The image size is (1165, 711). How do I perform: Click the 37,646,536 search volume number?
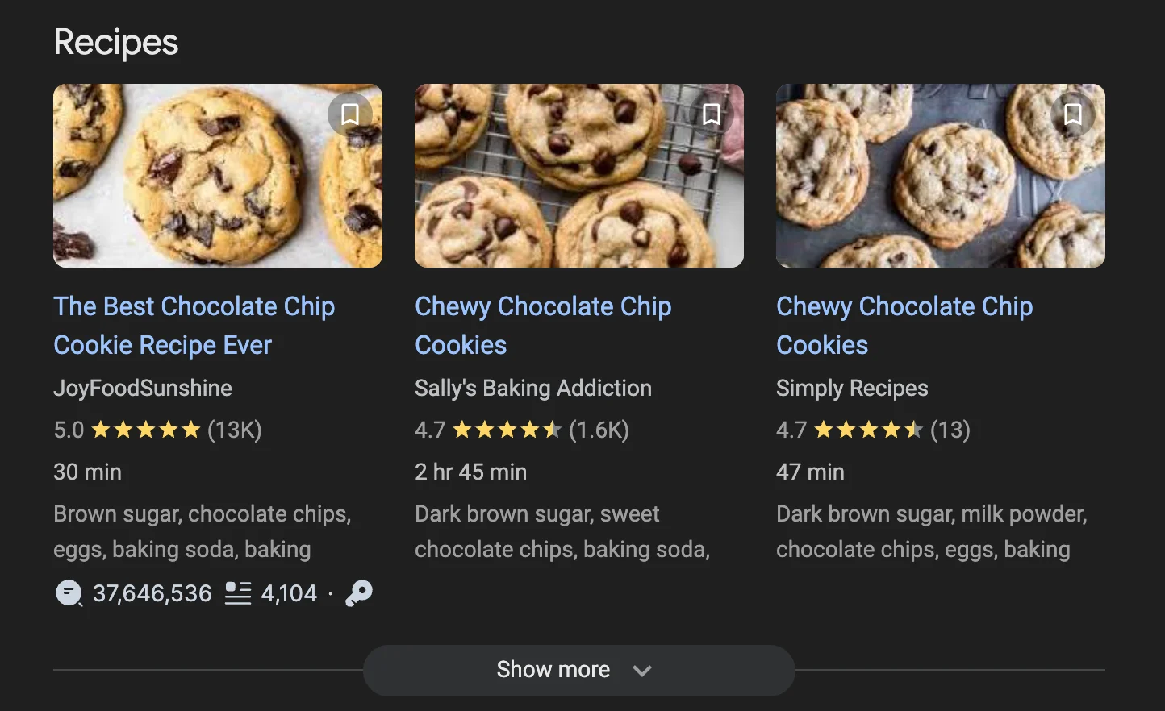[x=152, y=594]
